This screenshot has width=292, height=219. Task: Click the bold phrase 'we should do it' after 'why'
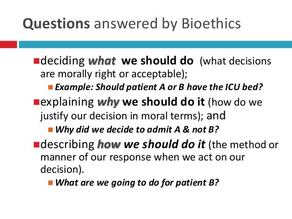[x=163, y=102]
